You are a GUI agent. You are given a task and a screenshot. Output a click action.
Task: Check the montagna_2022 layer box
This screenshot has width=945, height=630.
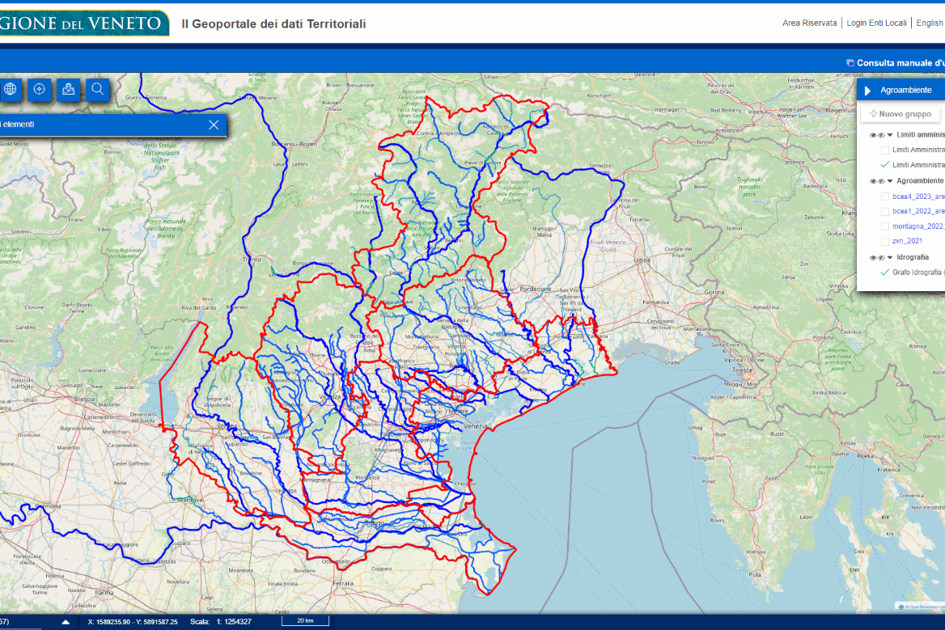point(884,226)
